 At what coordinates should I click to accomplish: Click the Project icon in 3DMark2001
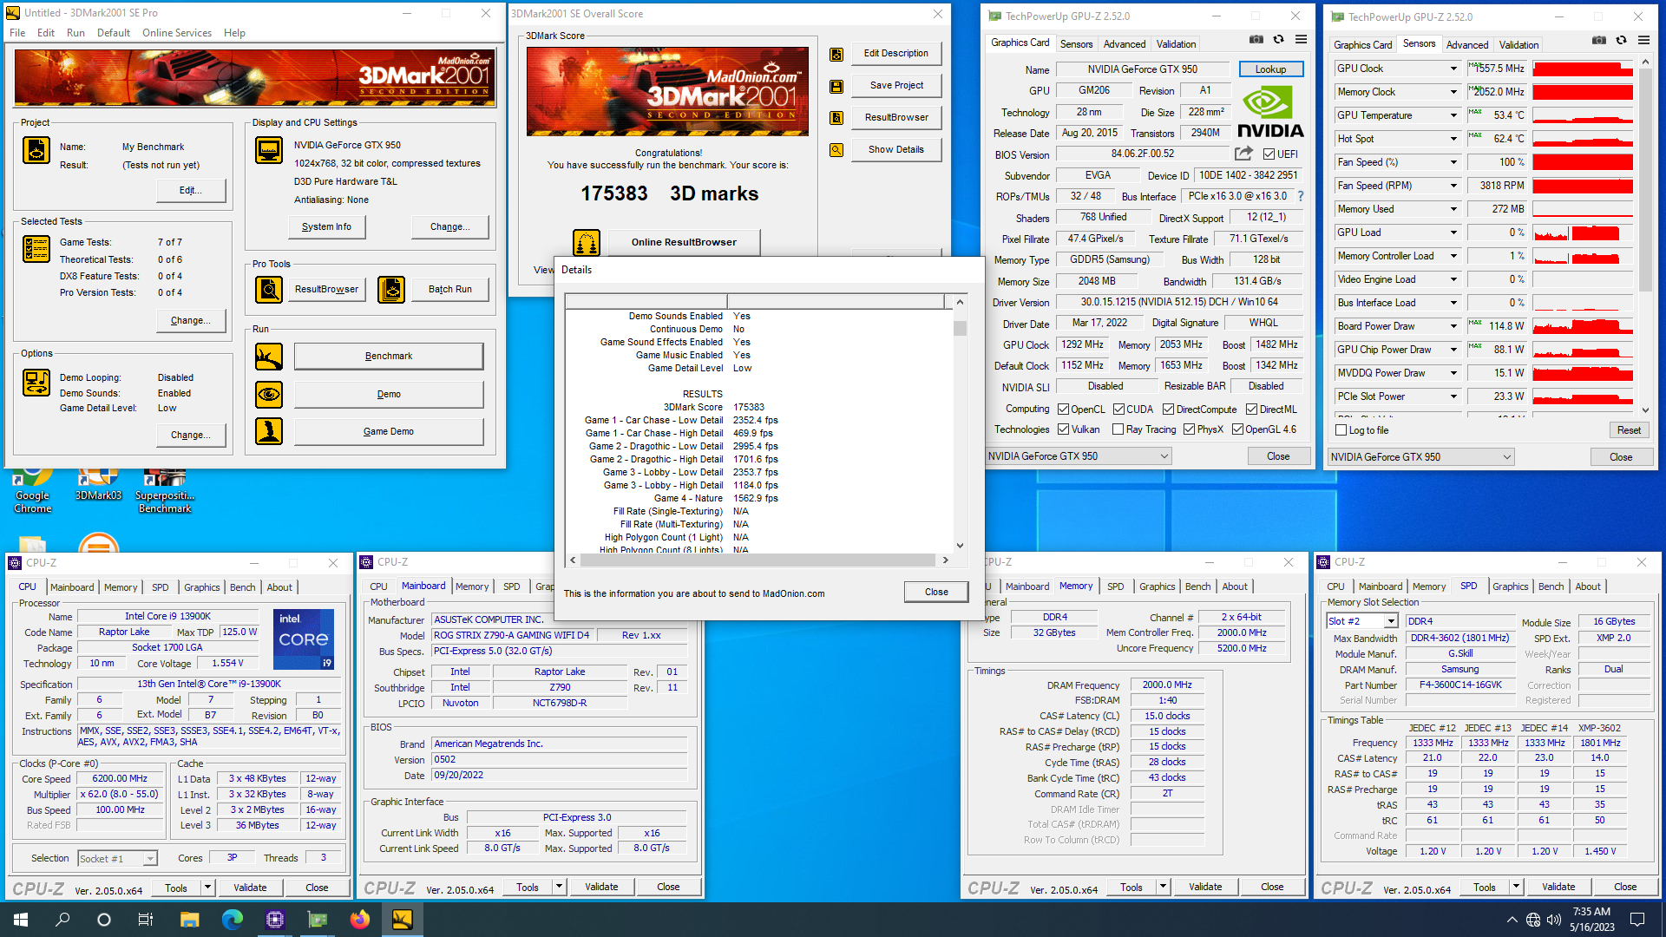click(36, 150)
